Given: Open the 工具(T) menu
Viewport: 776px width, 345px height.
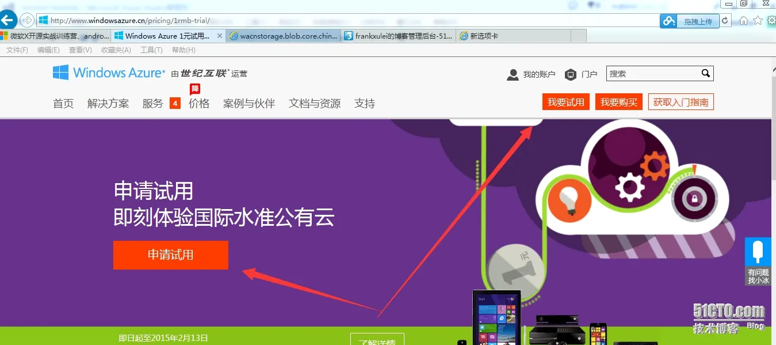Looking at the screenshot, I should tap(151, 50).
